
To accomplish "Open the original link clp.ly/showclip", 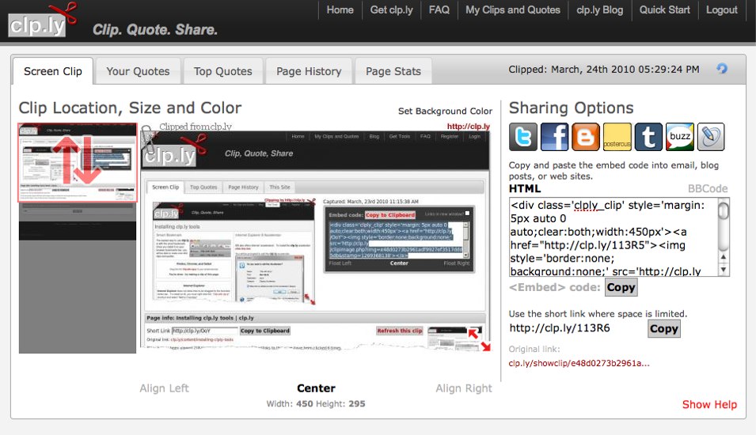I will 579,363.
